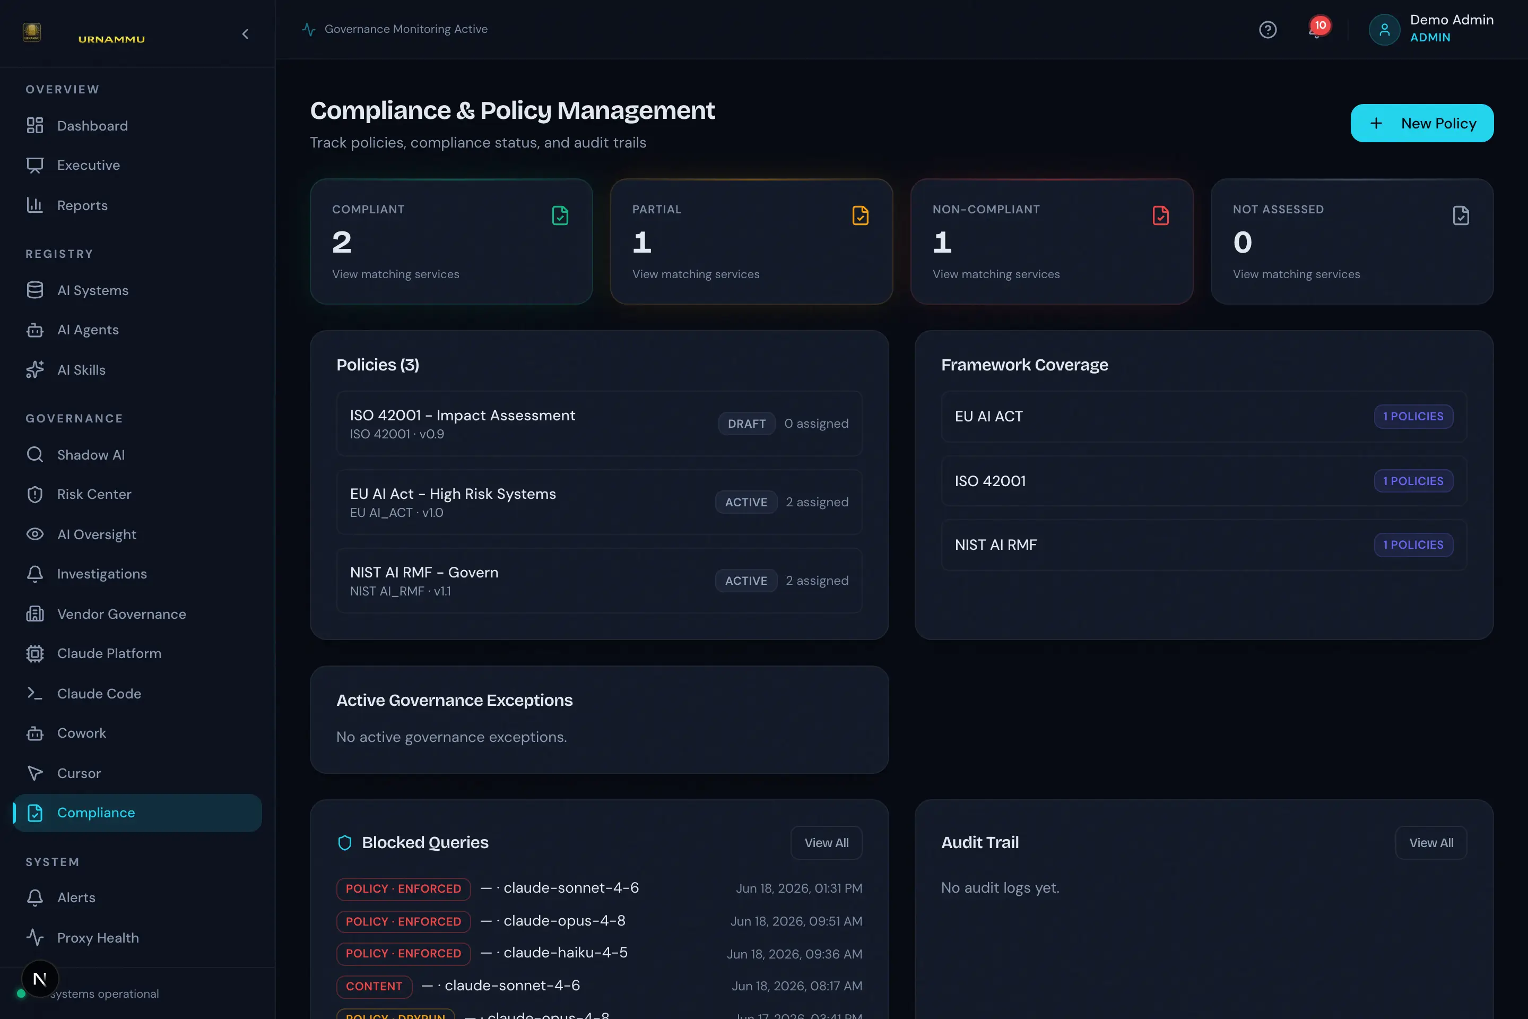Screen dimensions: 1528x1019
Task: Click the AI Agents robot icon
Action: coord(35,330)
